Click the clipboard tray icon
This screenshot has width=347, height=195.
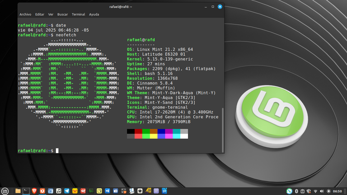tap(303, 191)
